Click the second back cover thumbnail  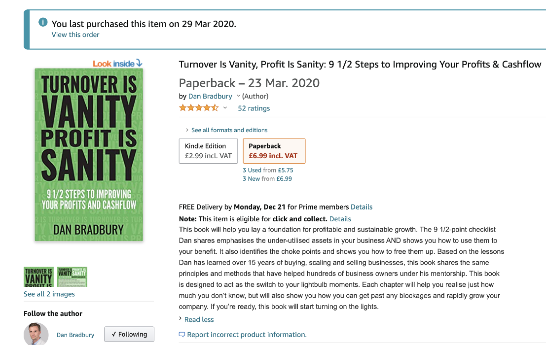(x=72, y=276)
